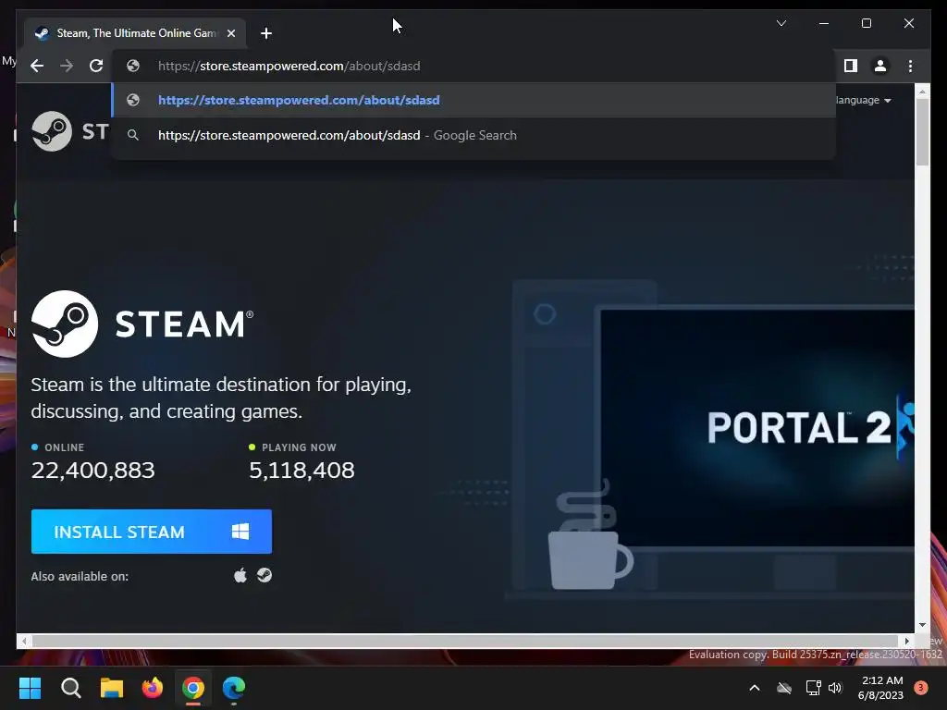Close the Steam tab
This screenshot has height=710, width=947.
230,33
